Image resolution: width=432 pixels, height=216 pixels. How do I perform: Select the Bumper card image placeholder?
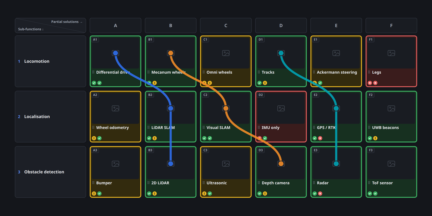[115, 164]
